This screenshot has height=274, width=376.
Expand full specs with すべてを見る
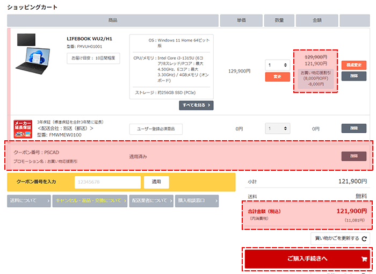coord(196,105)
